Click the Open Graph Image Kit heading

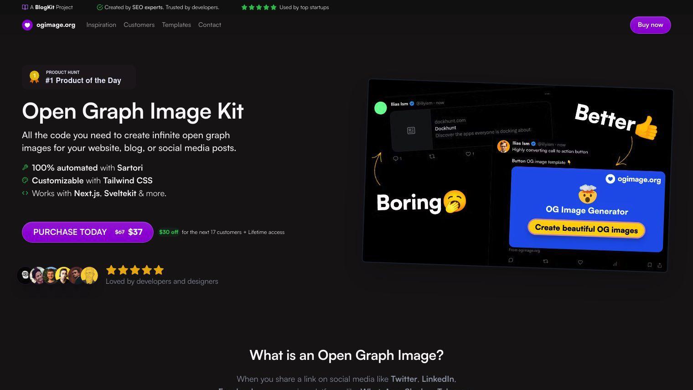click(x=133, y=111)
